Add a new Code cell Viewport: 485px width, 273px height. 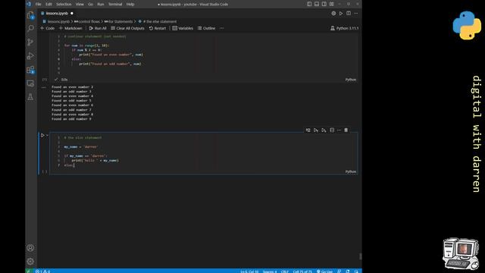point(47,28)
